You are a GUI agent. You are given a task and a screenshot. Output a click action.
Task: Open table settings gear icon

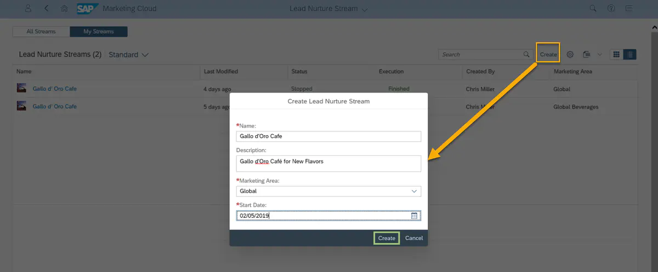(x=570, y=55)
